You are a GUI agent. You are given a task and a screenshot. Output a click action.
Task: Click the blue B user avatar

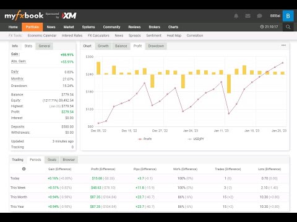(x=288, y=16)
